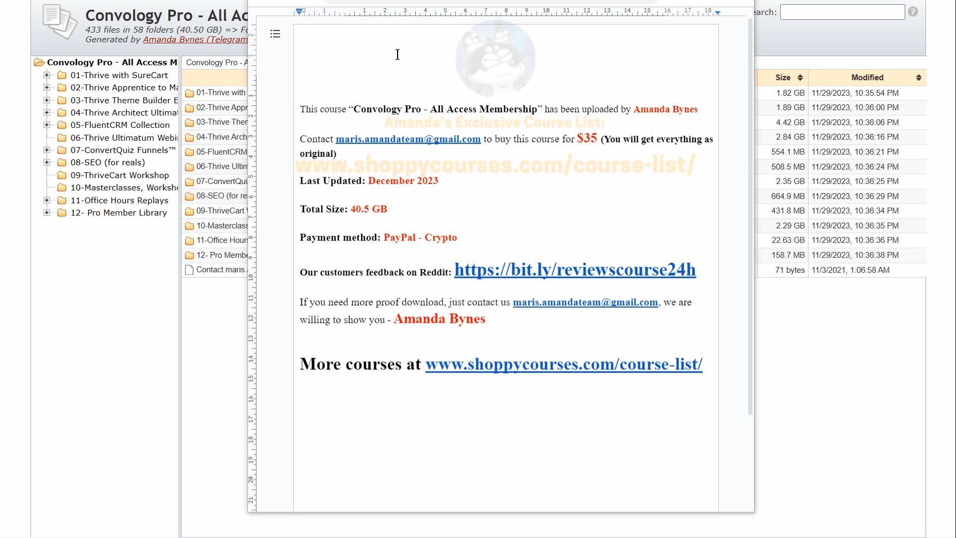Click the Search input field
The image size is (956, 538).
pos(842,12)
